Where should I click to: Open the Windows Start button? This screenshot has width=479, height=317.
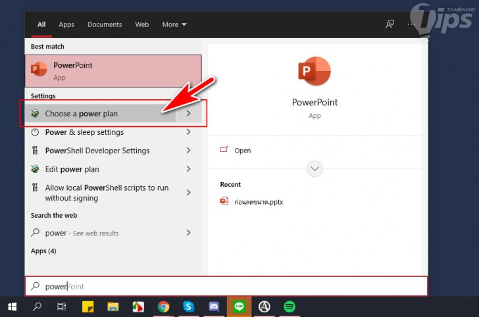pyautogui.click(x=13, y=307)
